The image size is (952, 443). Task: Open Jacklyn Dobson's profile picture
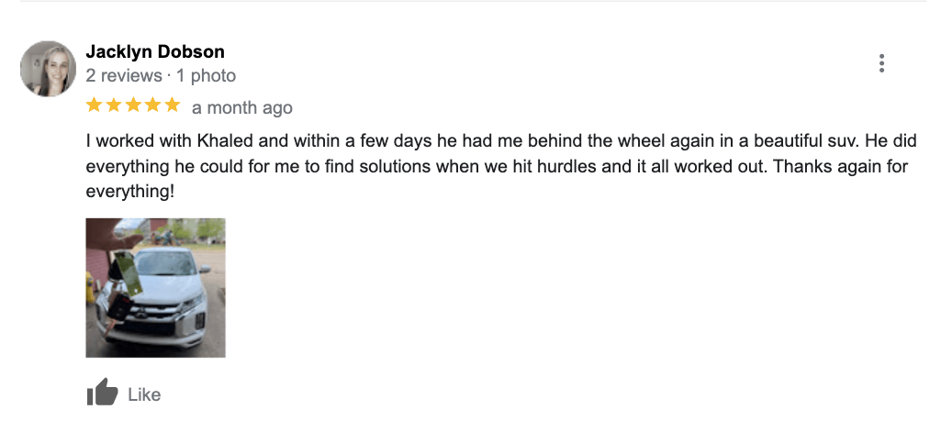coord(48,69)
